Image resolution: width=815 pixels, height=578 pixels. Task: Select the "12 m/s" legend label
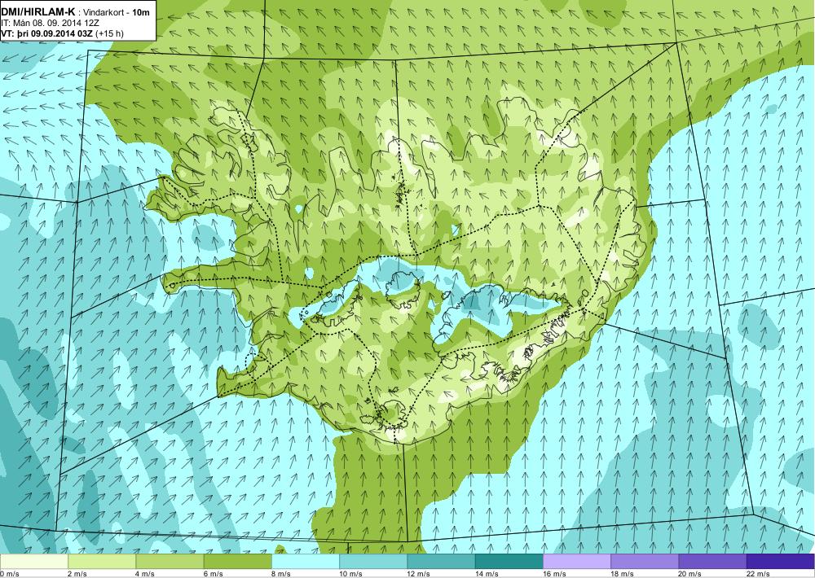[420, 574]
